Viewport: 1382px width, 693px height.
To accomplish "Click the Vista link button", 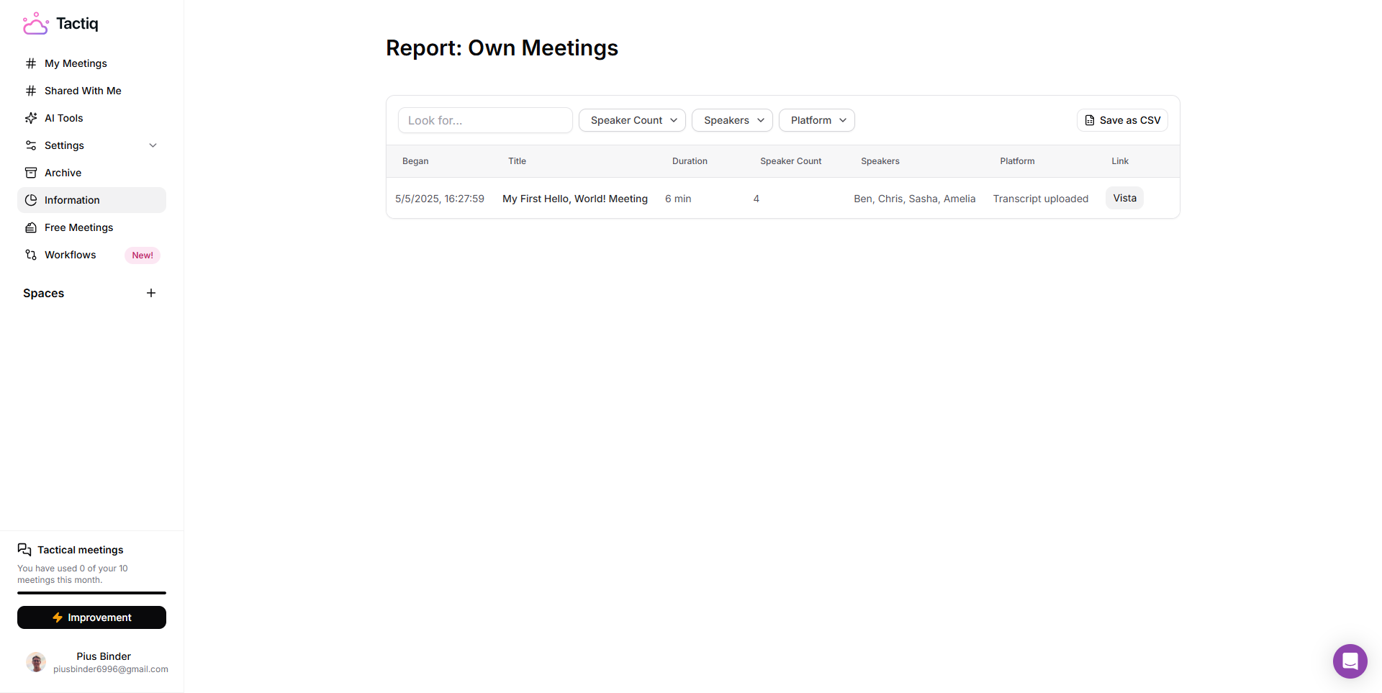I will (1124, 198).
